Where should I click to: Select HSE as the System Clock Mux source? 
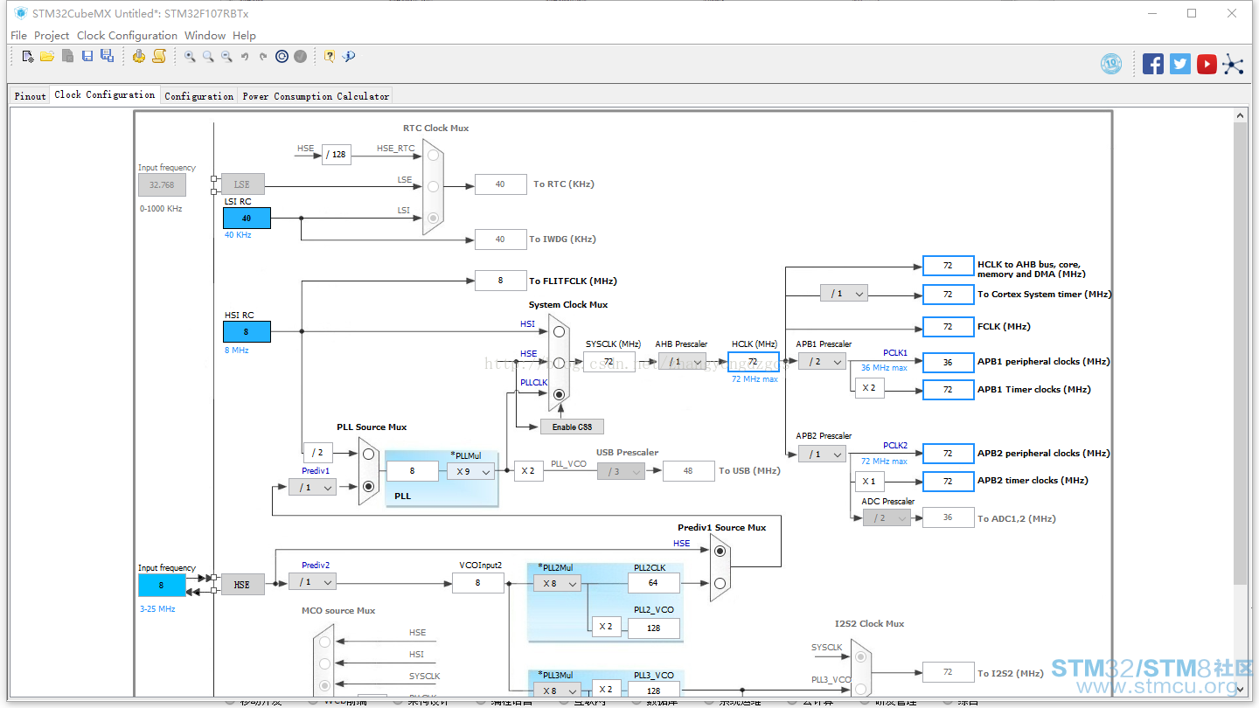[559, 363]
